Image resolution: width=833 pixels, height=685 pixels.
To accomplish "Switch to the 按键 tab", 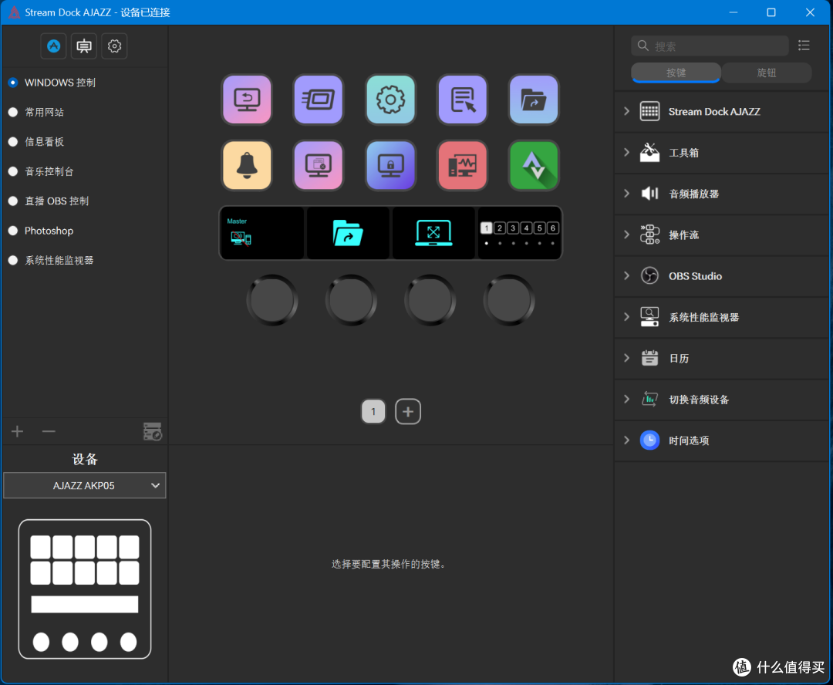I will pyautogui.click(x=676, y=73).
